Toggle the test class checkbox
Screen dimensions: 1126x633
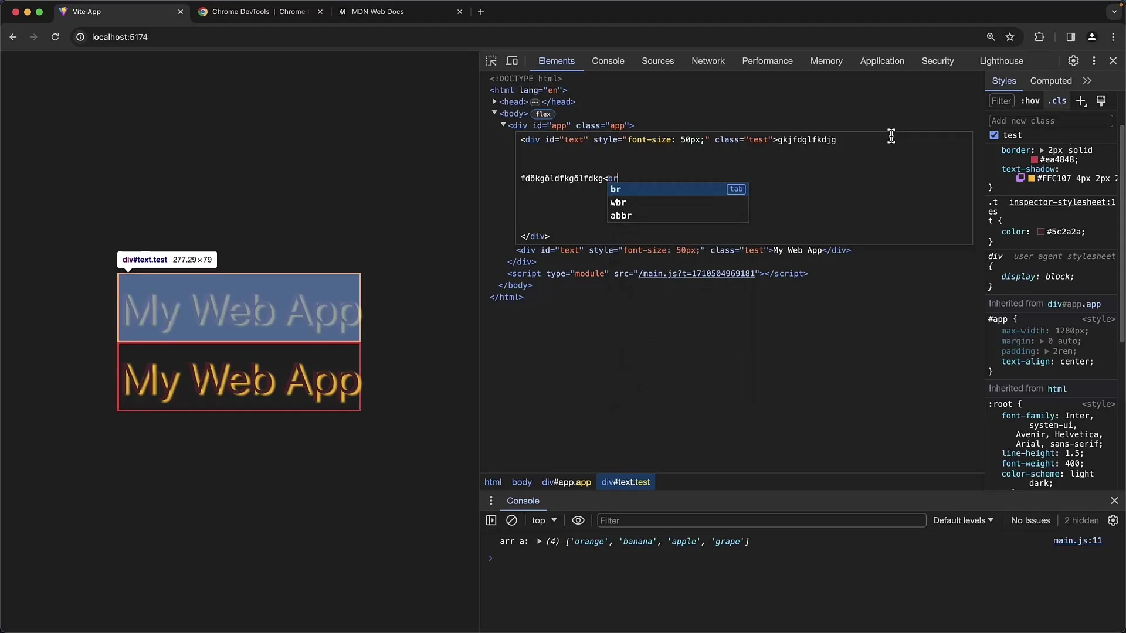point(994,135)
